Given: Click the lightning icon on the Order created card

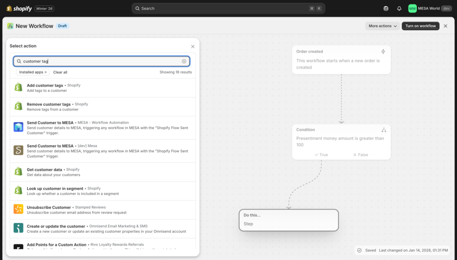Looking at the screenshot, I should (x=384, y=51).
